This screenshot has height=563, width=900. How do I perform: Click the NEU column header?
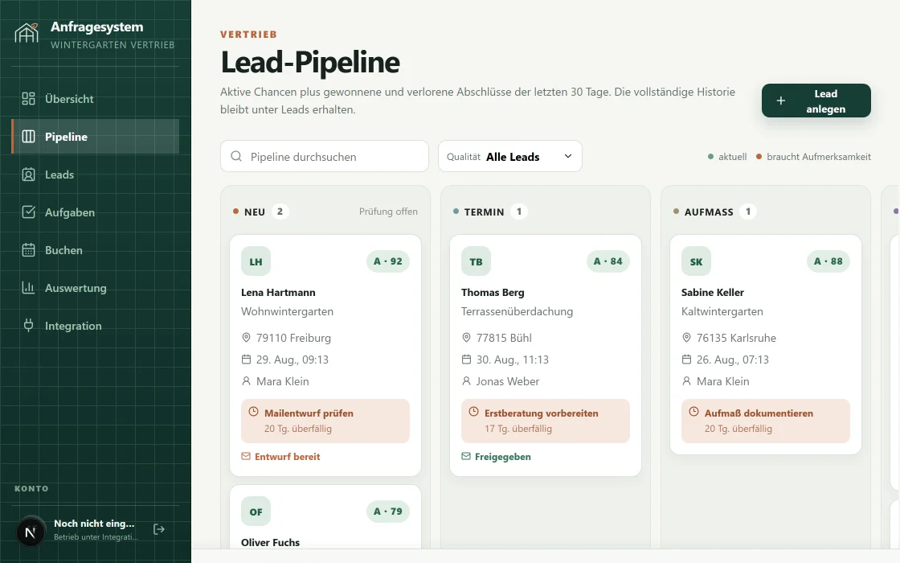tap(255, 212)
